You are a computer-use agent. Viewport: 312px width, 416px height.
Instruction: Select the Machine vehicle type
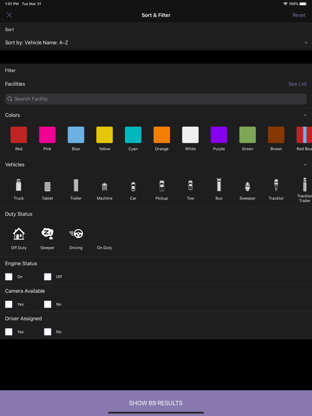pos(105,186)
